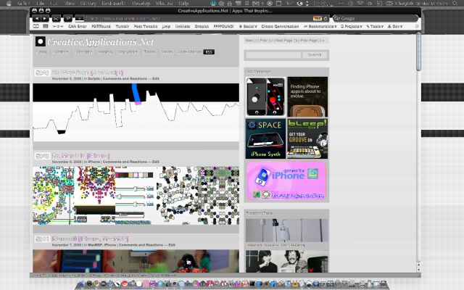Open the SPACE iPhone Synth sponsor ad
This screenshot has height=290, width=464.
pos(265,138)
